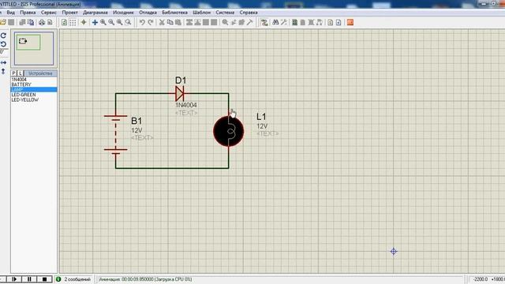Open the Отладка menu
Image resolution: width=505 pixels, height=284 pixels.
click(148, 13)
